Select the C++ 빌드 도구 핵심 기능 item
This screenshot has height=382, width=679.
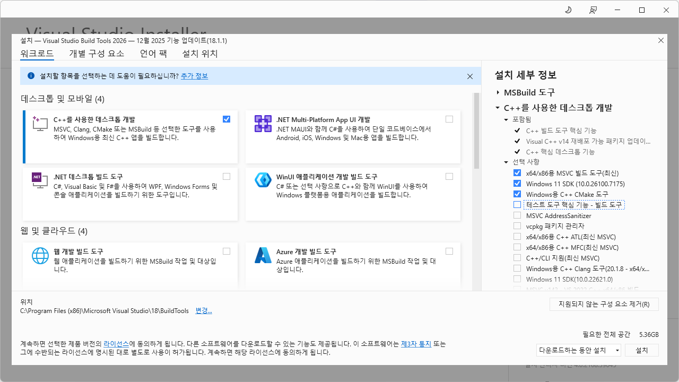point(561,131)
